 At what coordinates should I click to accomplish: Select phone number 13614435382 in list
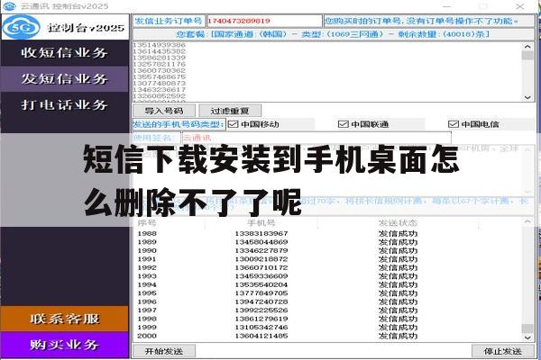tap(159, 51)
